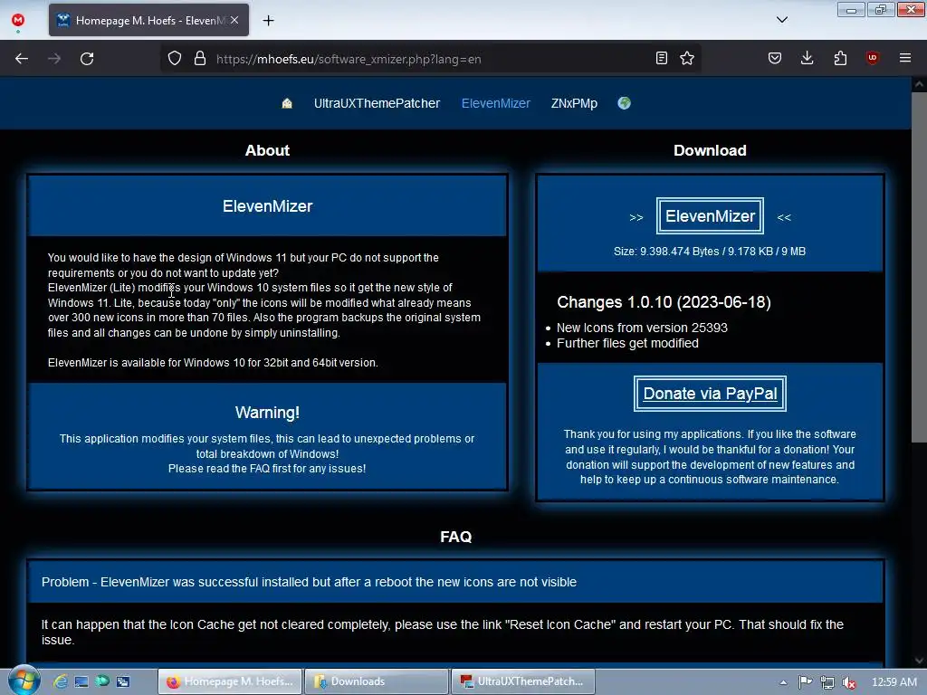This screenshot has width=927, height=695.
Task: Open the network tray icon
Action: (827, 682)
